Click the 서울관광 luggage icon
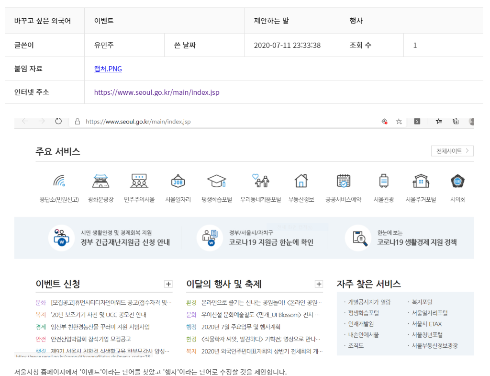The height and width of the screenshot is (376, 490). pyautogui.click(x=383, y=182)
